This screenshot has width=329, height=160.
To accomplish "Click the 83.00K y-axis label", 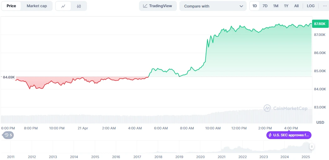I will (320, 107).
